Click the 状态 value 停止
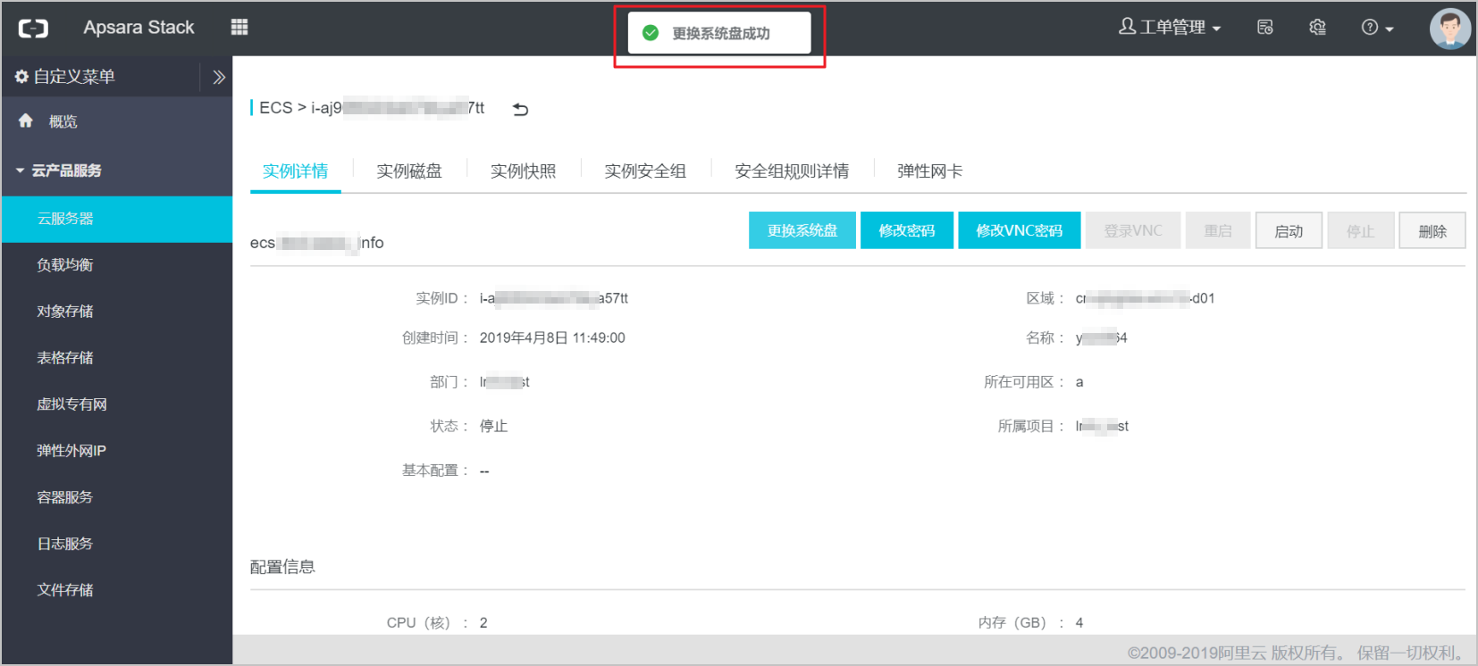The height and width of the screenshot is (666, 1478). point(493,426)
